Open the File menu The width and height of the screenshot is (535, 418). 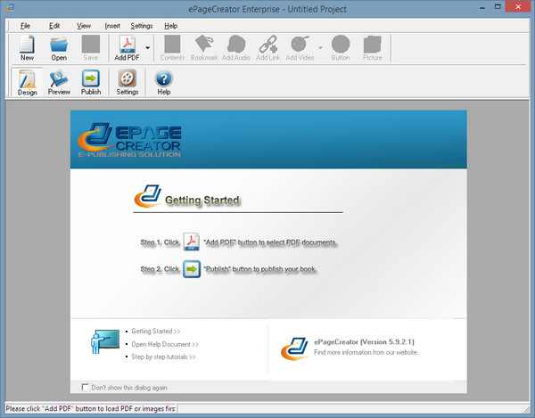coord(25,26)
